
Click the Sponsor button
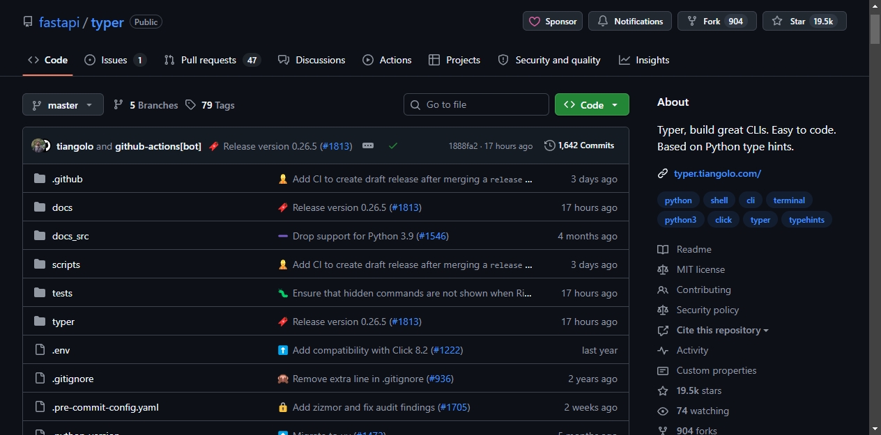coord(553,21)
